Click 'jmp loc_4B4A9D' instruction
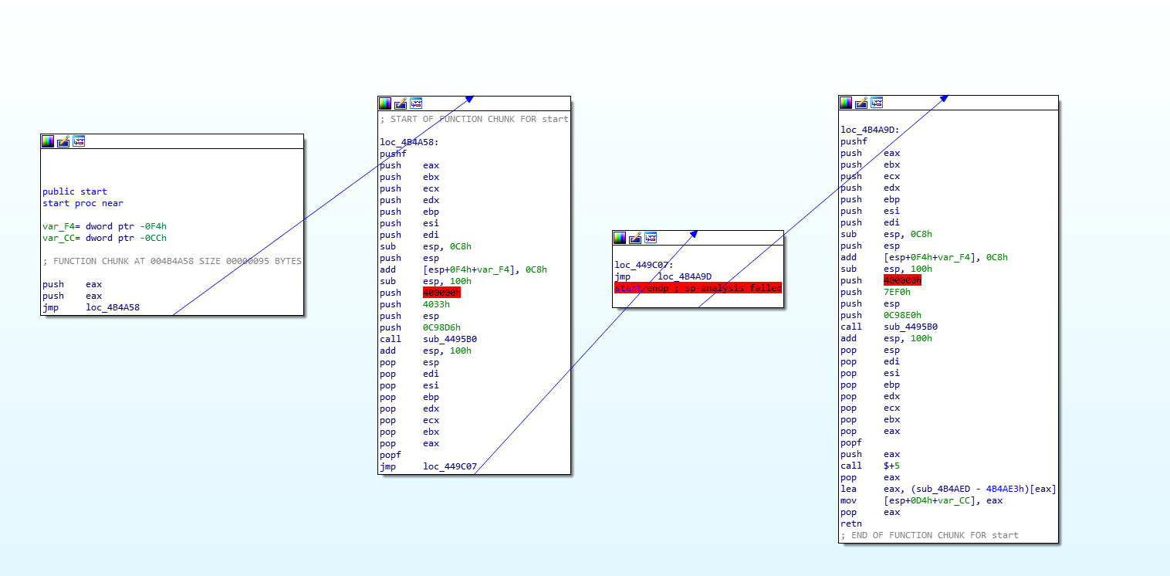This screenshot has height=576, width=1170. point(663,276)
